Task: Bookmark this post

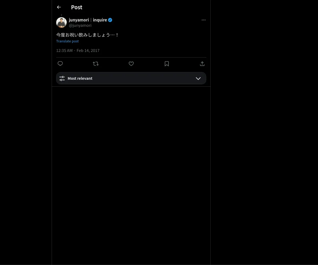Action: point(167,64)
